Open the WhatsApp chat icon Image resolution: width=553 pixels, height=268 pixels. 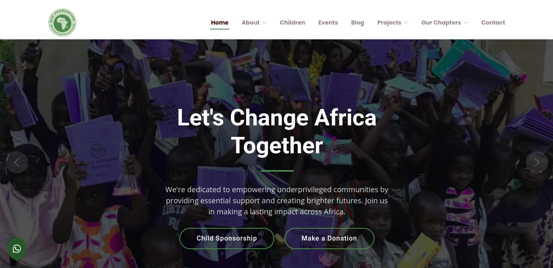[17, 249]
